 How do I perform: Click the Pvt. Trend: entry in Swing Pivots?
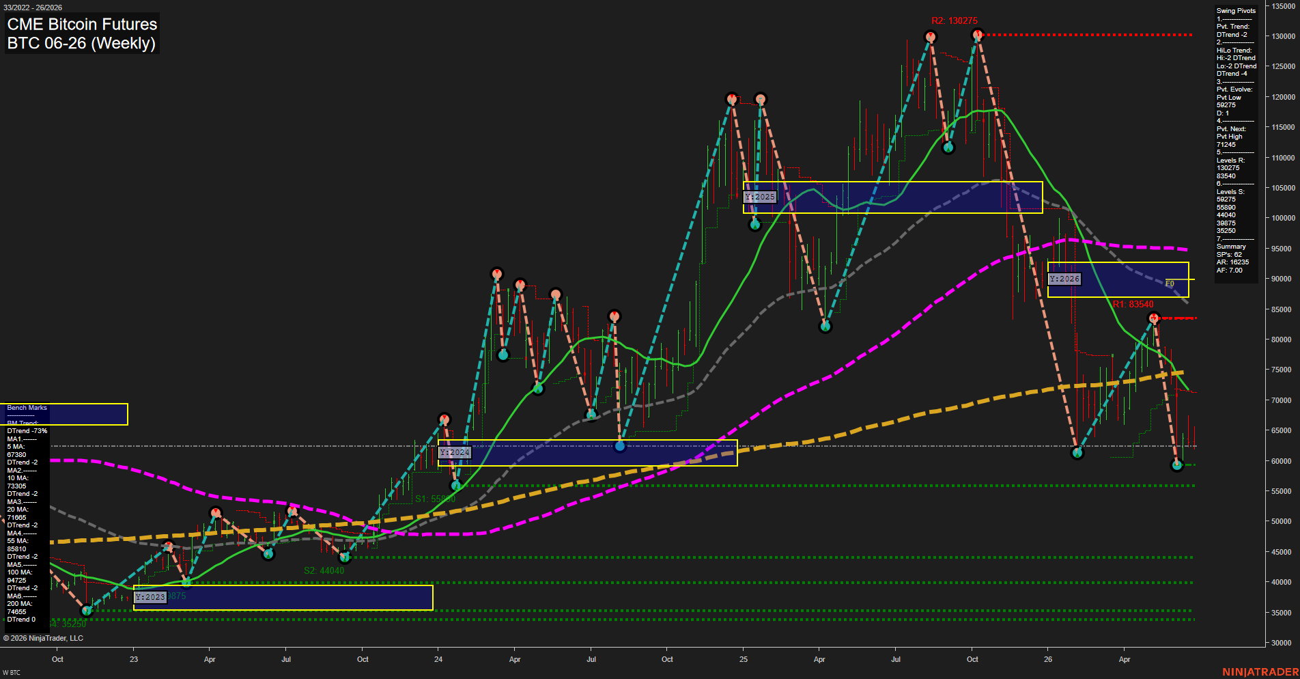pos(1233,27)
